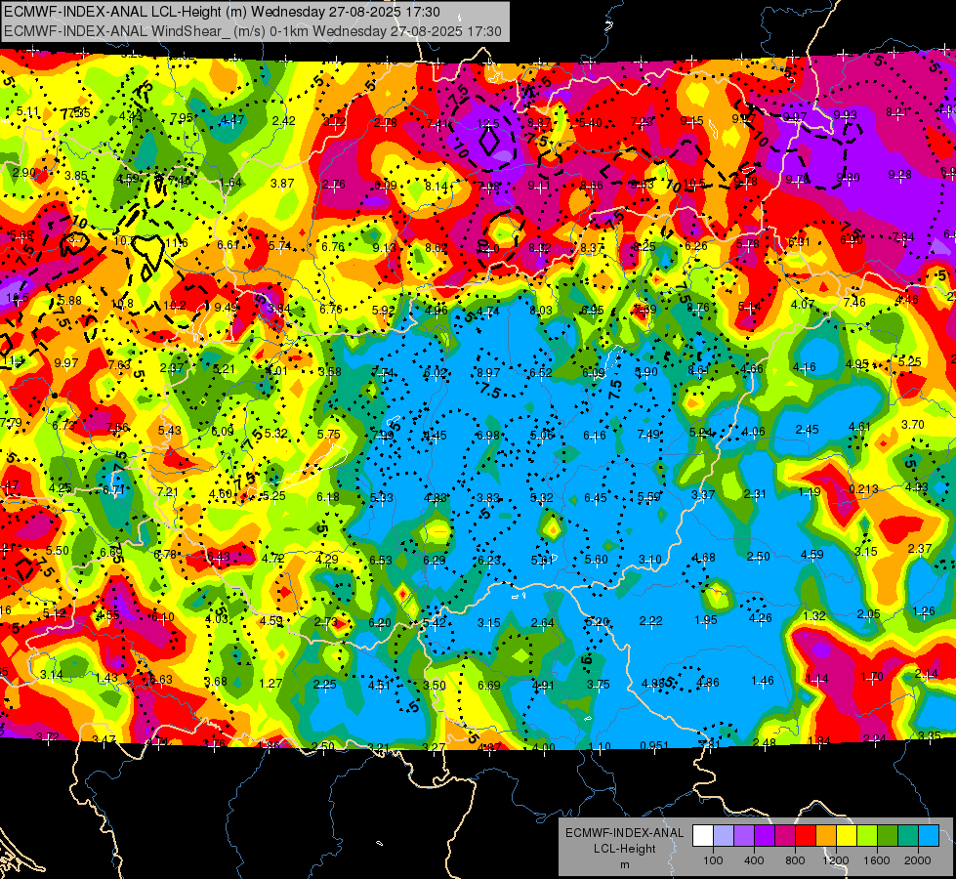
Task: Click the lime green legend swatch
Action: tap(867, 836)
